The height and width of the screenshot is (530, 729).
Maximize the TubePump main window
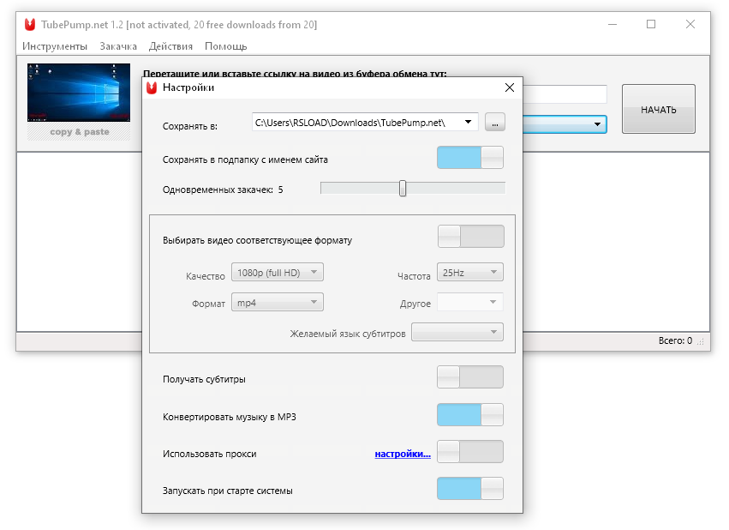click(651, 24)
